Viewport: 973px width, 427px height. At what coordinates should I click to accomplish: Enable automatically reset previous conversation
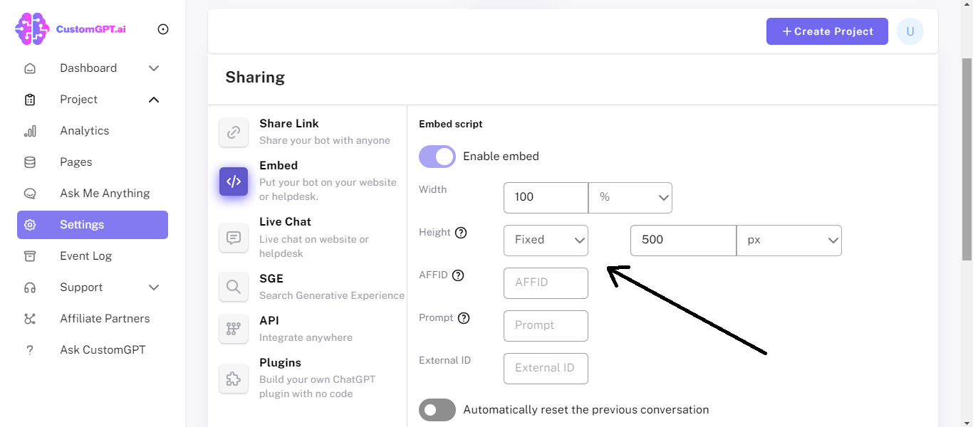437,409
